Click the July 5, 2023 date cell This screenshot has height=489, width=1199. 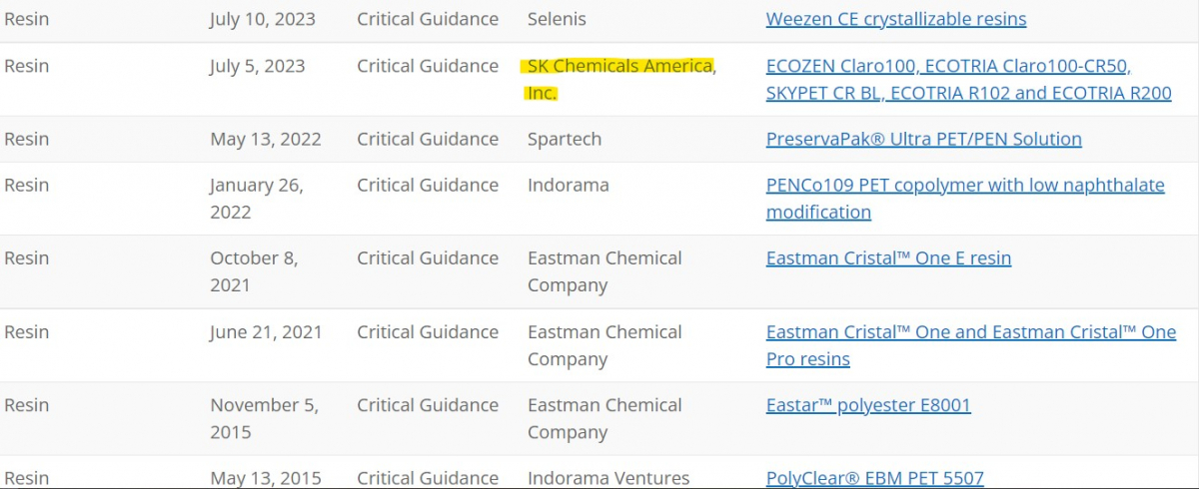[257, 67]
